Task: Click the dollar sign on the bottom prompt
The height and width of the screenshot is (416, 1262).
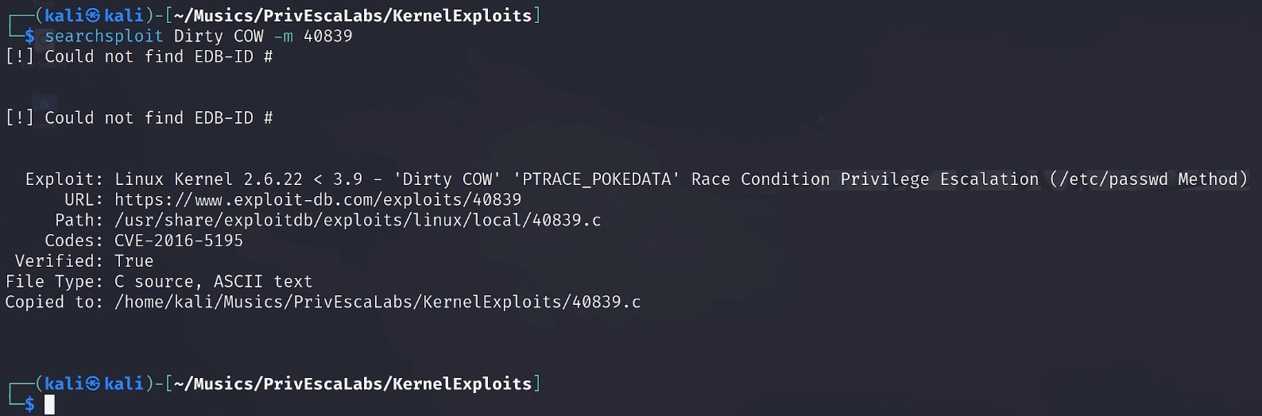Action: coord(29,404)
